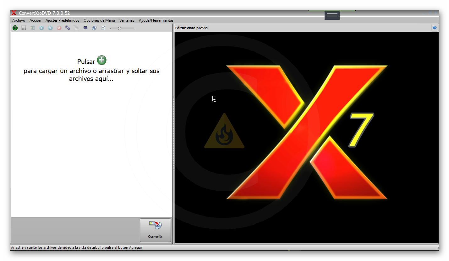Click the monitor preview icon
Viewport: 449px width, 261px height.
point(85,28)
